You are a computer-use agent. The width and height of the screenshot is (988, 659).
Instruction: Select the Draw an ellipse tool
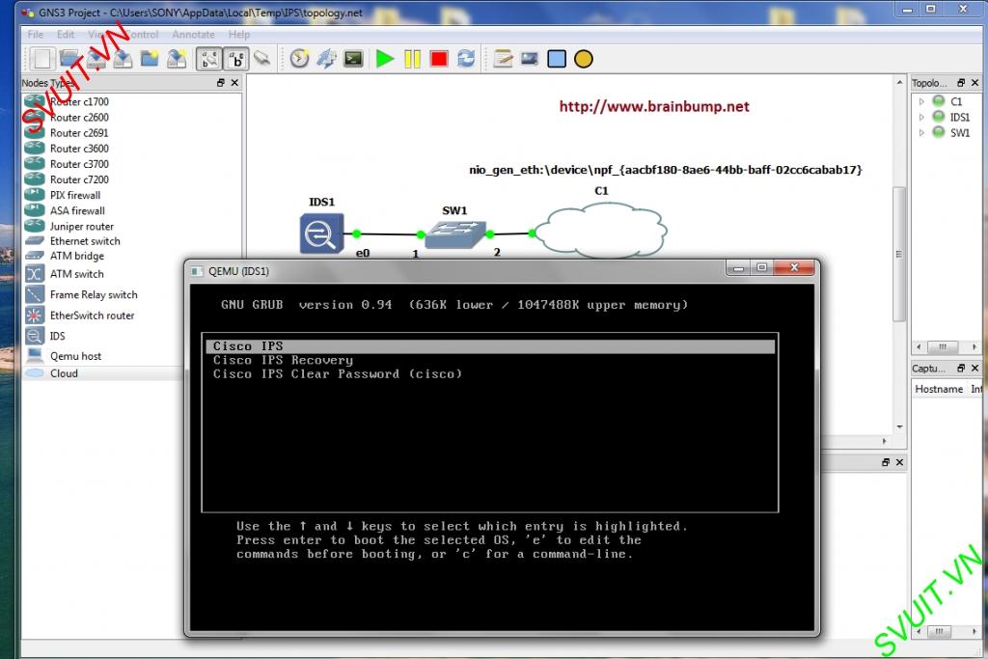pyautogui.click(x=584, y=59)
